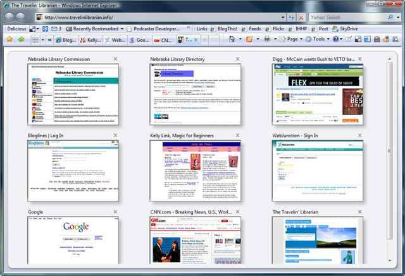
Task: Open the Tab List dropdown arrow
Action: pyautogui.click(x=42, y=40)
